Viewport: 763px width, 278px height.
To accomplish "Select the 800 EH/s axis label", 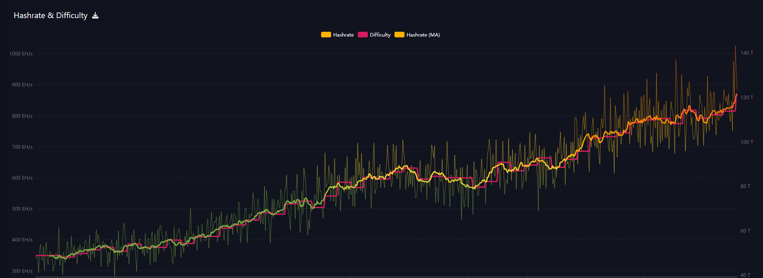I will (22, 116).
